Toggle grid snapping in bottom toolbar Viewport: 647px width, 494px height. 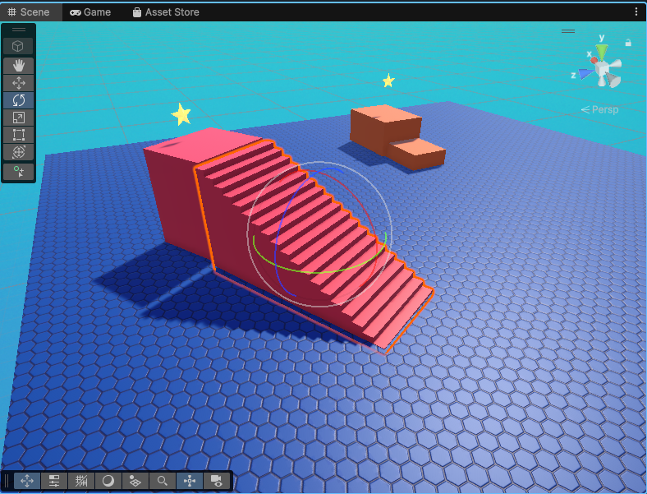(81, 481)
